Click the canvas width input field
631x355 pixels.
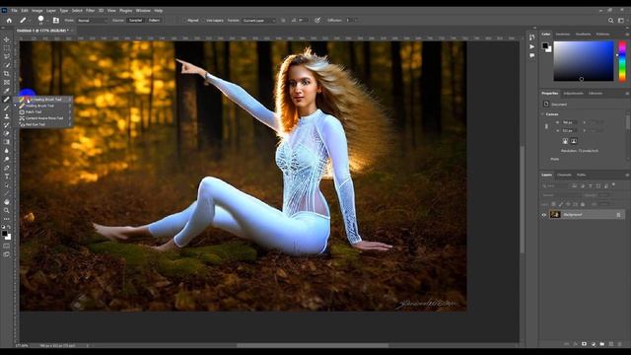(x=569, y=122)
